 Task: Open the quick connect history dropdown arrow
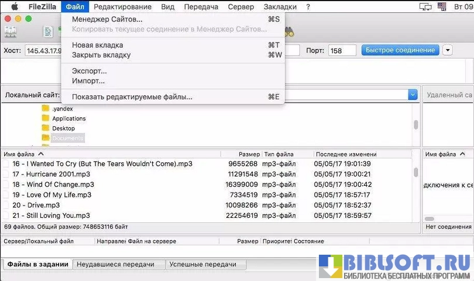click(448, 50)
